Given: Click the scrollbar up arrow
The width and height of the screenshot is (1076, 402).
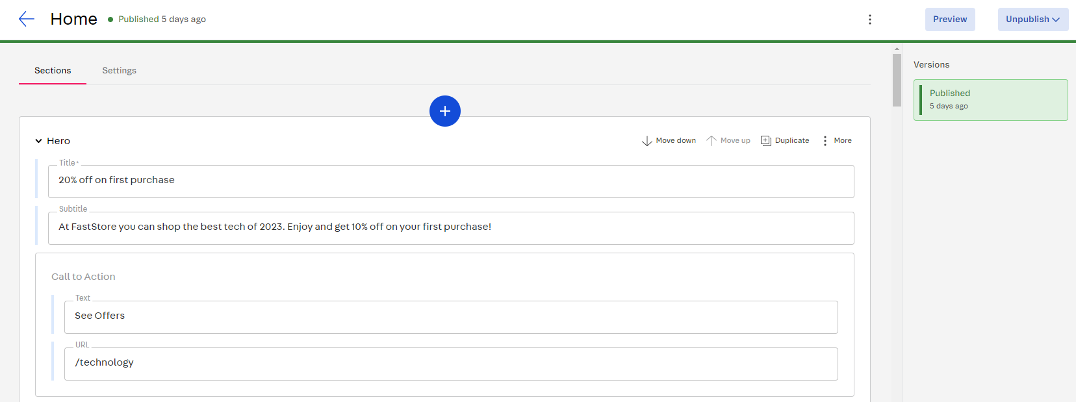Looking at the screenshot, I should pyautogui.click(x=897, y=49).
